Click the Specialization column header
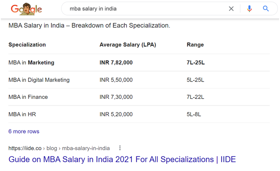 coord(27,45)
